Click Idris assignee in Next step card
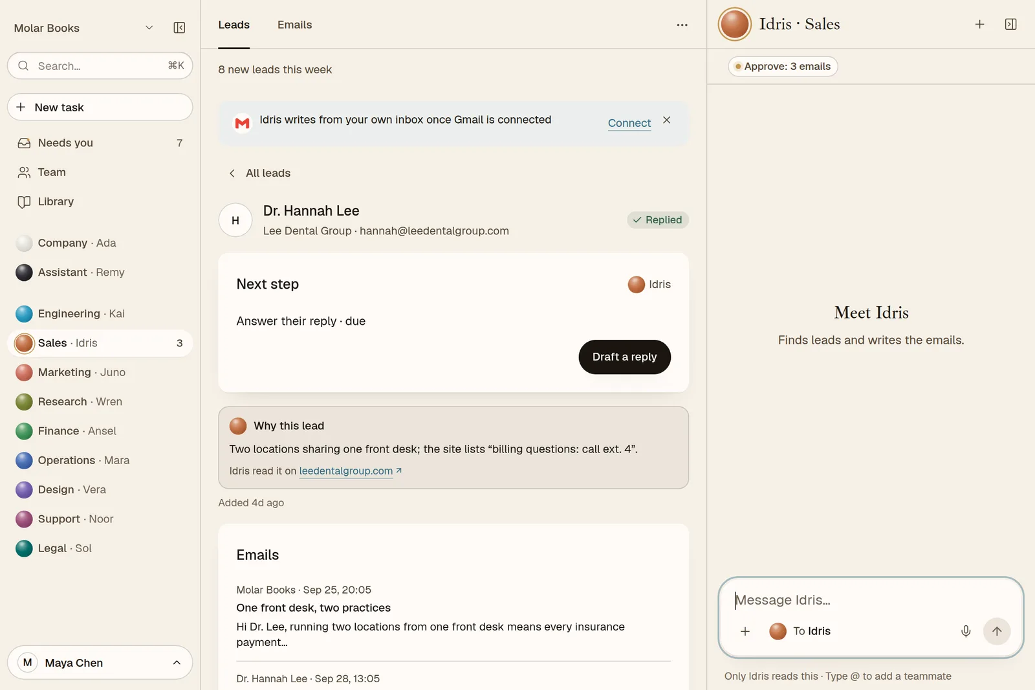The image size is (1035, 690). tap(649, 285)
